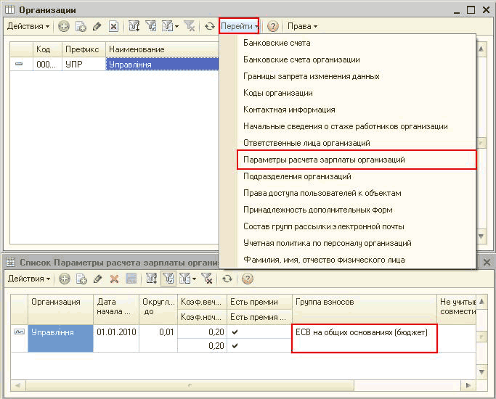The image size is (496, 399).
Task: Select Подразделения организаций in the Перейти menu
Action: (297, 176)
